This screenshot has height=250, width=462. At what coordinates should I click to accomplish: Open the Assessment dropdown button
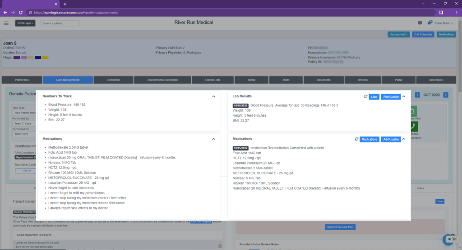[398, 34]
